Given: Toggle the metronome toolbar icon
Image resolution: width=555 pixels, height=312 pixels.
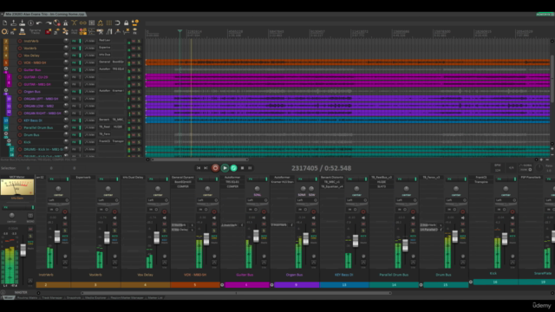Looking at the screenshot, I should point(66,23).
